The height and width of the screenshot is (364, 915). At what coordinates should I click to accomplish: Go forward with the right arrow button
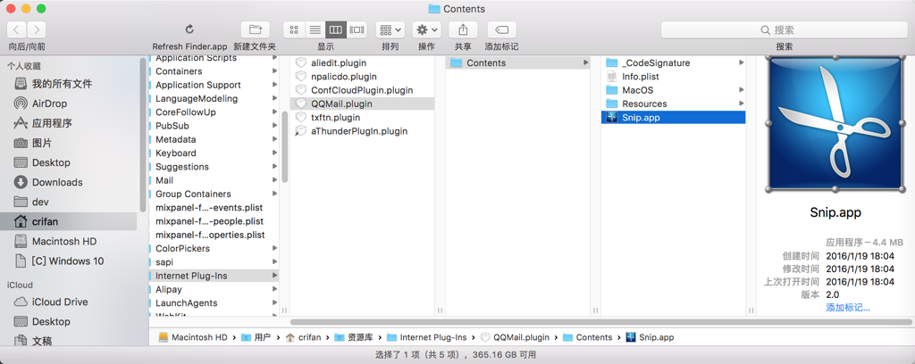pyautogui.click(x=36, y=29)
